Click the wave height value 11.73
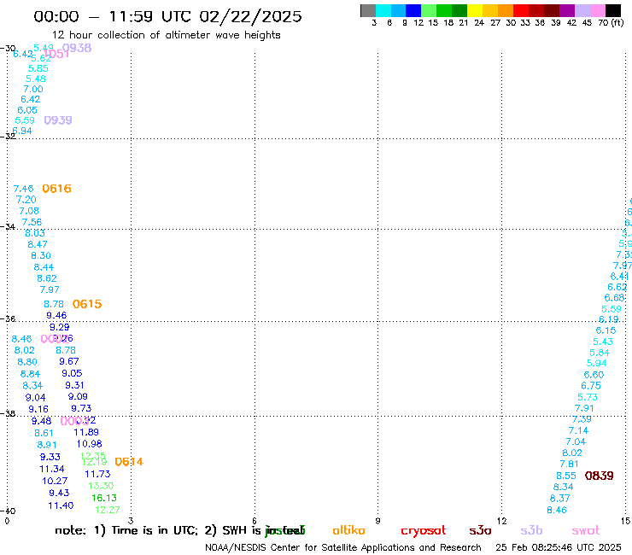This screenshot has height=555, width=632. click(97, 475)
